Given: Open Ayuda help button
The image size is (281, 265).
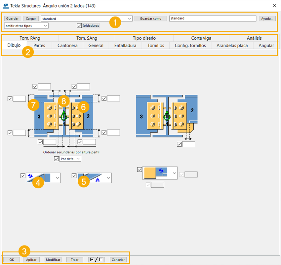Looking at the screenshot, I should [267, 19].
